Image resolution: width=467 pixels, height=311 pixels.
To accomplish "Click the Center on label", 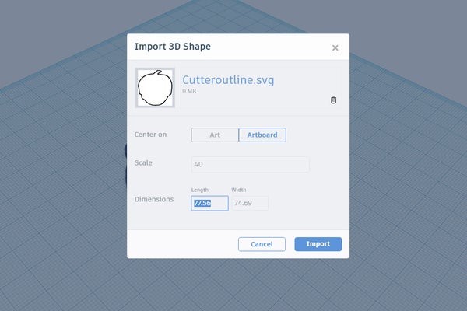I will [151, 135].
